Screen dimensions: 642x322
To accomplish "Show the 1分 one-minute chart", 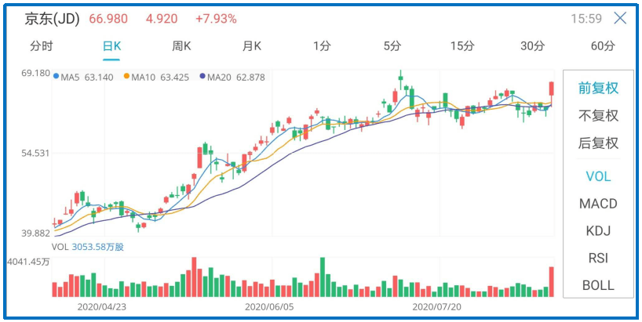I will tap(322, 46).
